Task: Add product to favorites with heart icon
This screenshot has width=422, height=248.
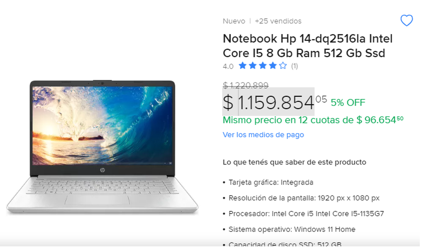Action: (x=407, y=21)
